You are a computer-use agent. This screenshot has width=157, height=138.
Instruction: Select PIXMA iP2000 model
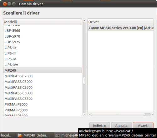[42, 105]
